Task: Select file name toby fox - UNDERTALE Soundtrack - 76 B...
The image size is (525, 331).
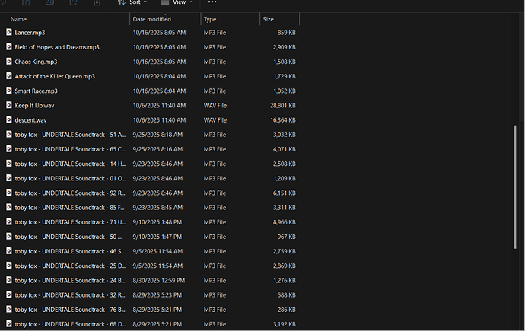Action: click(x=70, y=310)
